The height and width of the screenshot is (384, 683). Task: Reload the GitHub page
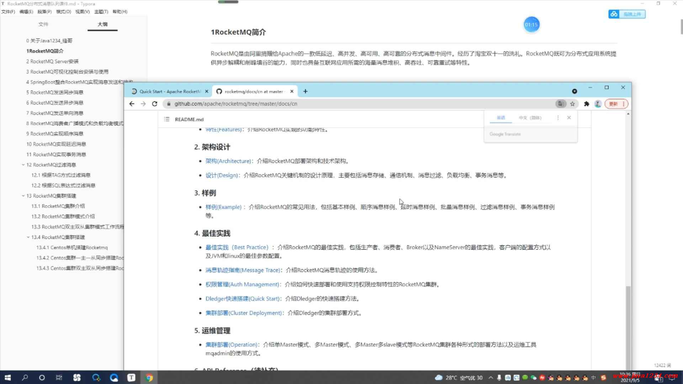tap(155, 104)
